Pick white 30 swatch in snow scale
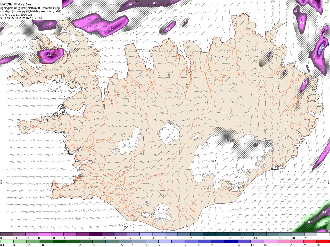 [323, 234]
